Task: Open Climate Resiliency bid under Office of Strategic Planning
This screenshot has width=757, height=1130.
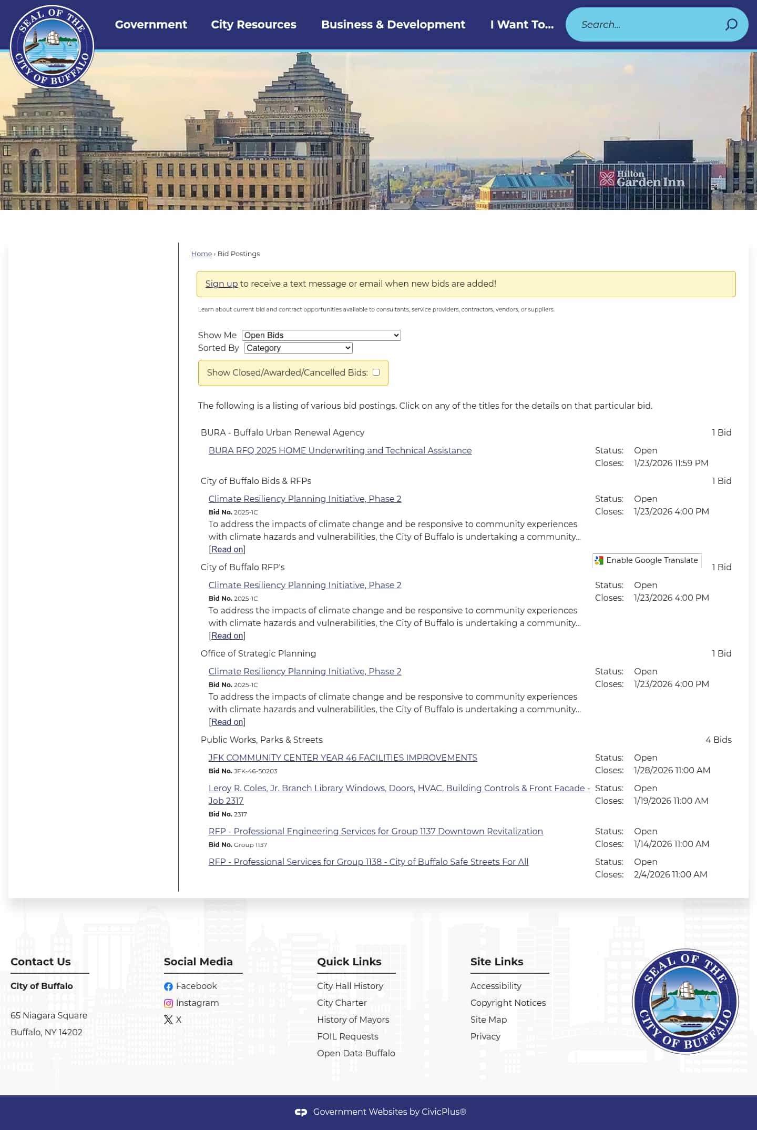Action: tap(305, 671)
